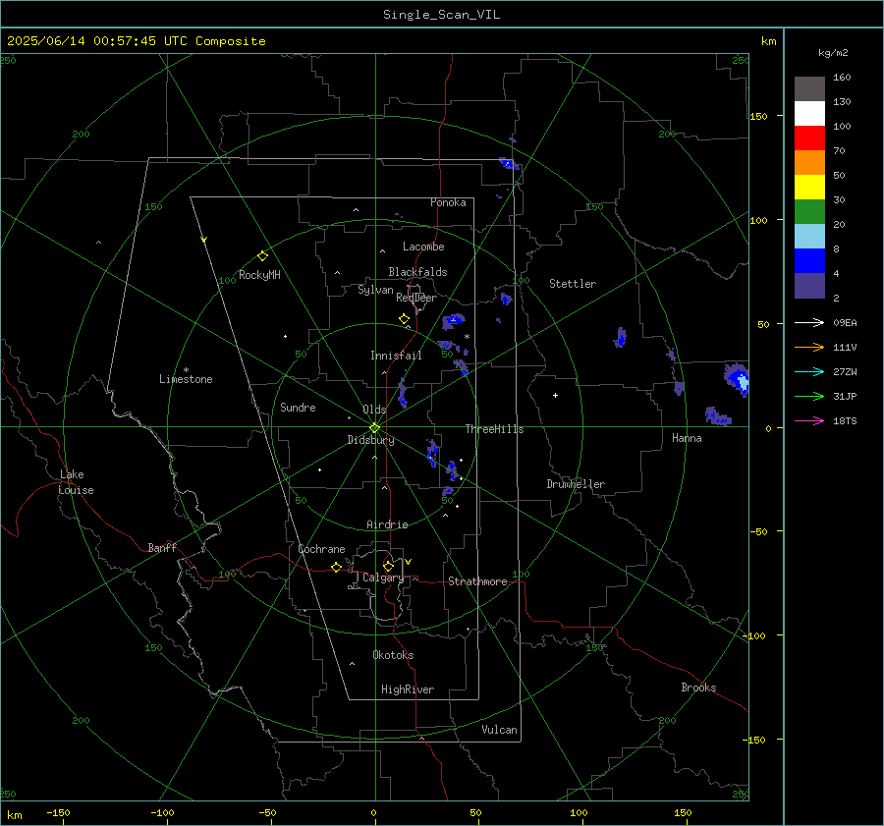Click the bright blue 8 legend swatch
The image size is (884, 826).
tap(809, 261)
